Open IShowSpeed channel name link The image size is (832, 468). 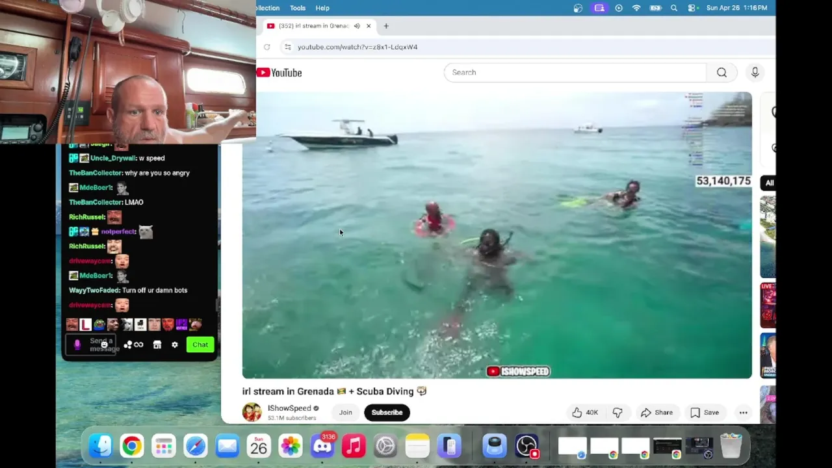click(289, 408)
